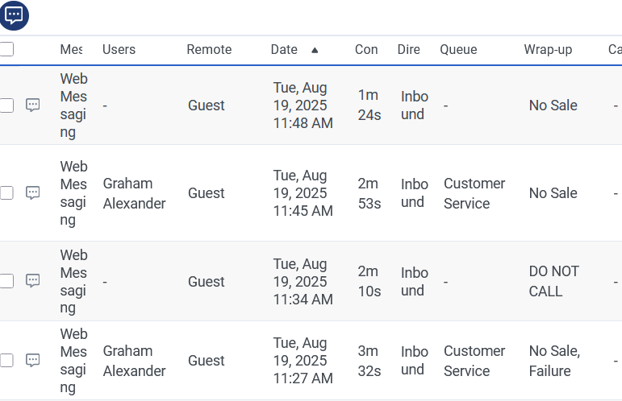Check the 11:48 AM conversation row checkbox
Viewport: 622px width, 401px height.
click(x=6, y=105)
